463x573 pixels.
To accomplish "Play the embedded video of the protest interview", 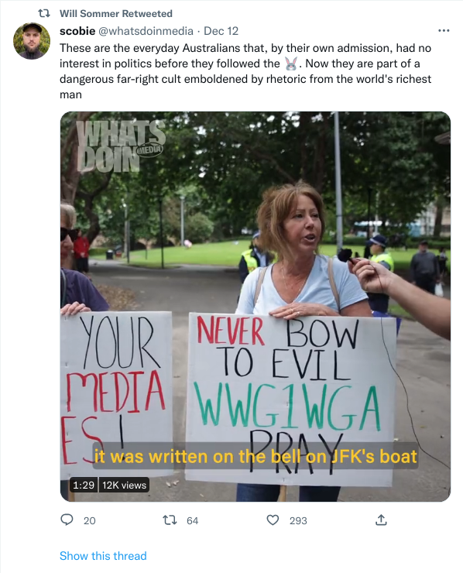I will pos(255,306).
